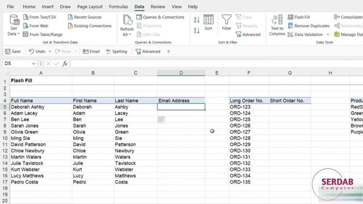
Task: Select last name cell 'Matthews'
Action: point(136,176)
